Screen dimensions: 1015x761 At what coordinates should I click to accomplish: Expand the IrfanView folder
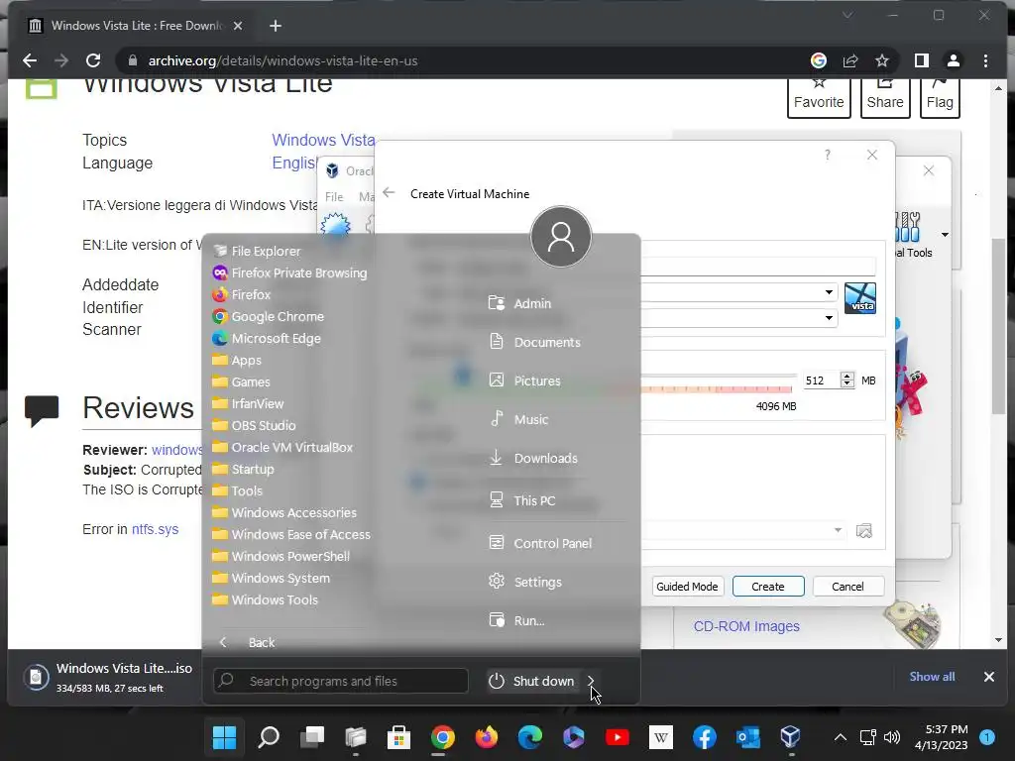click(248, 404)
